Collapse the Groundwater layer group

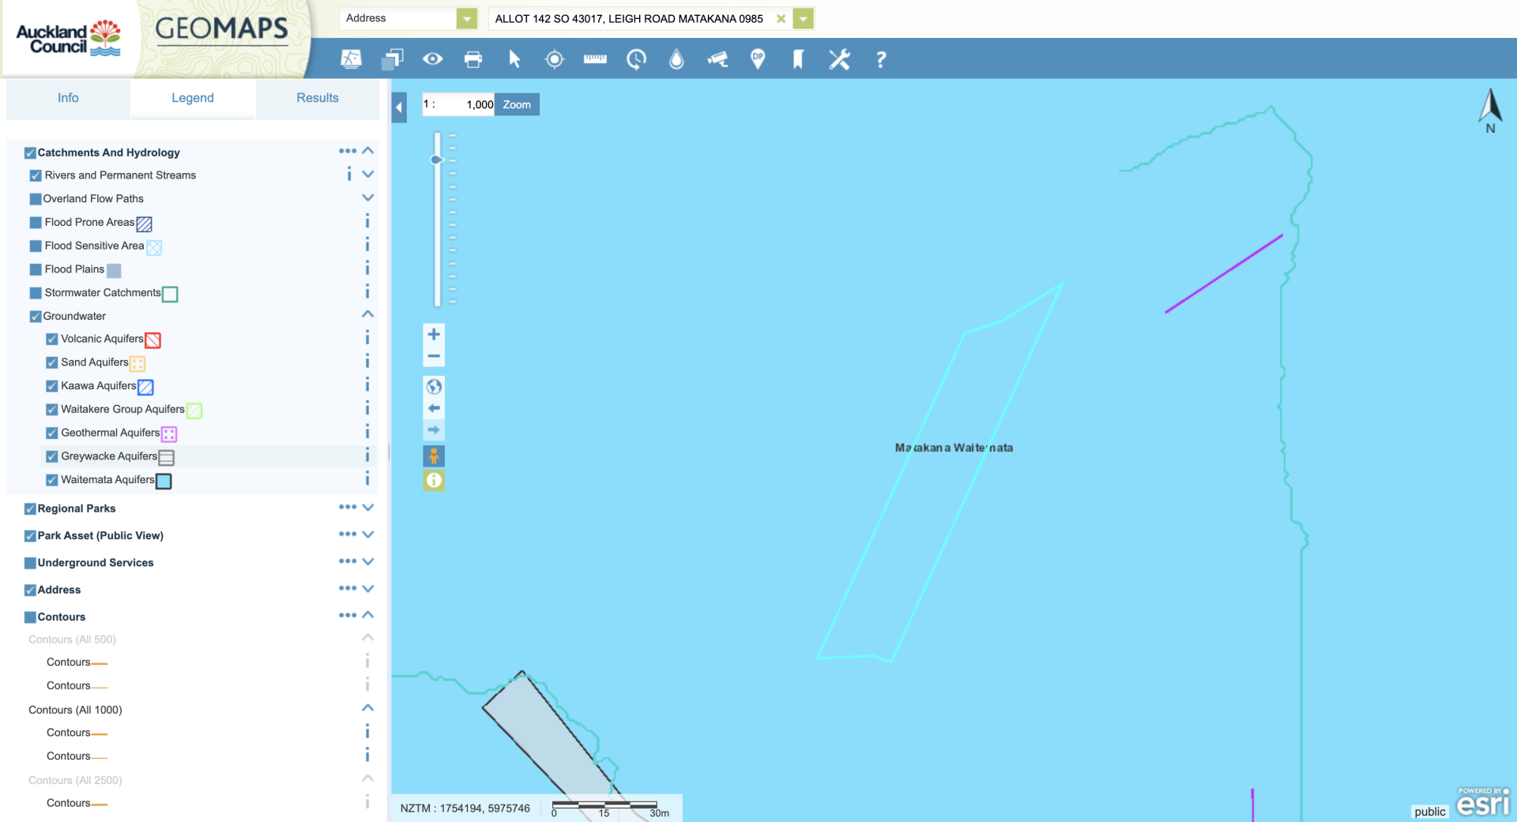(367, 315)
